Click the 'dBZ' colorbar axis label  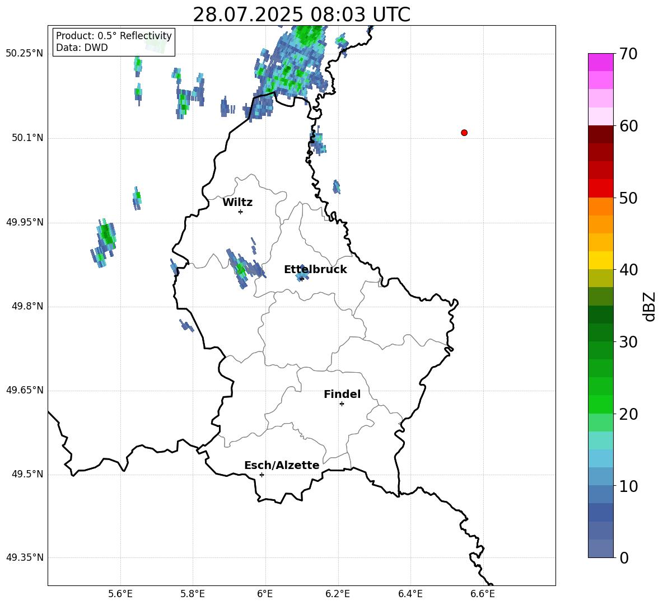coord(649,307)
